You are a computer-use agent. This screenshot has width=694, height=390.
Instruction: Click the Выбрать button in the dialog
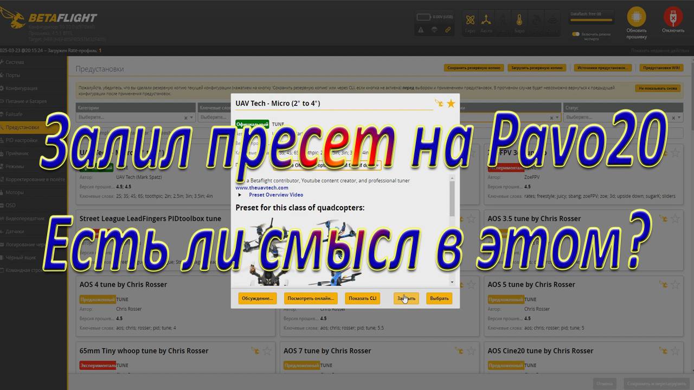pyautogui.click(x=439, y=298)
